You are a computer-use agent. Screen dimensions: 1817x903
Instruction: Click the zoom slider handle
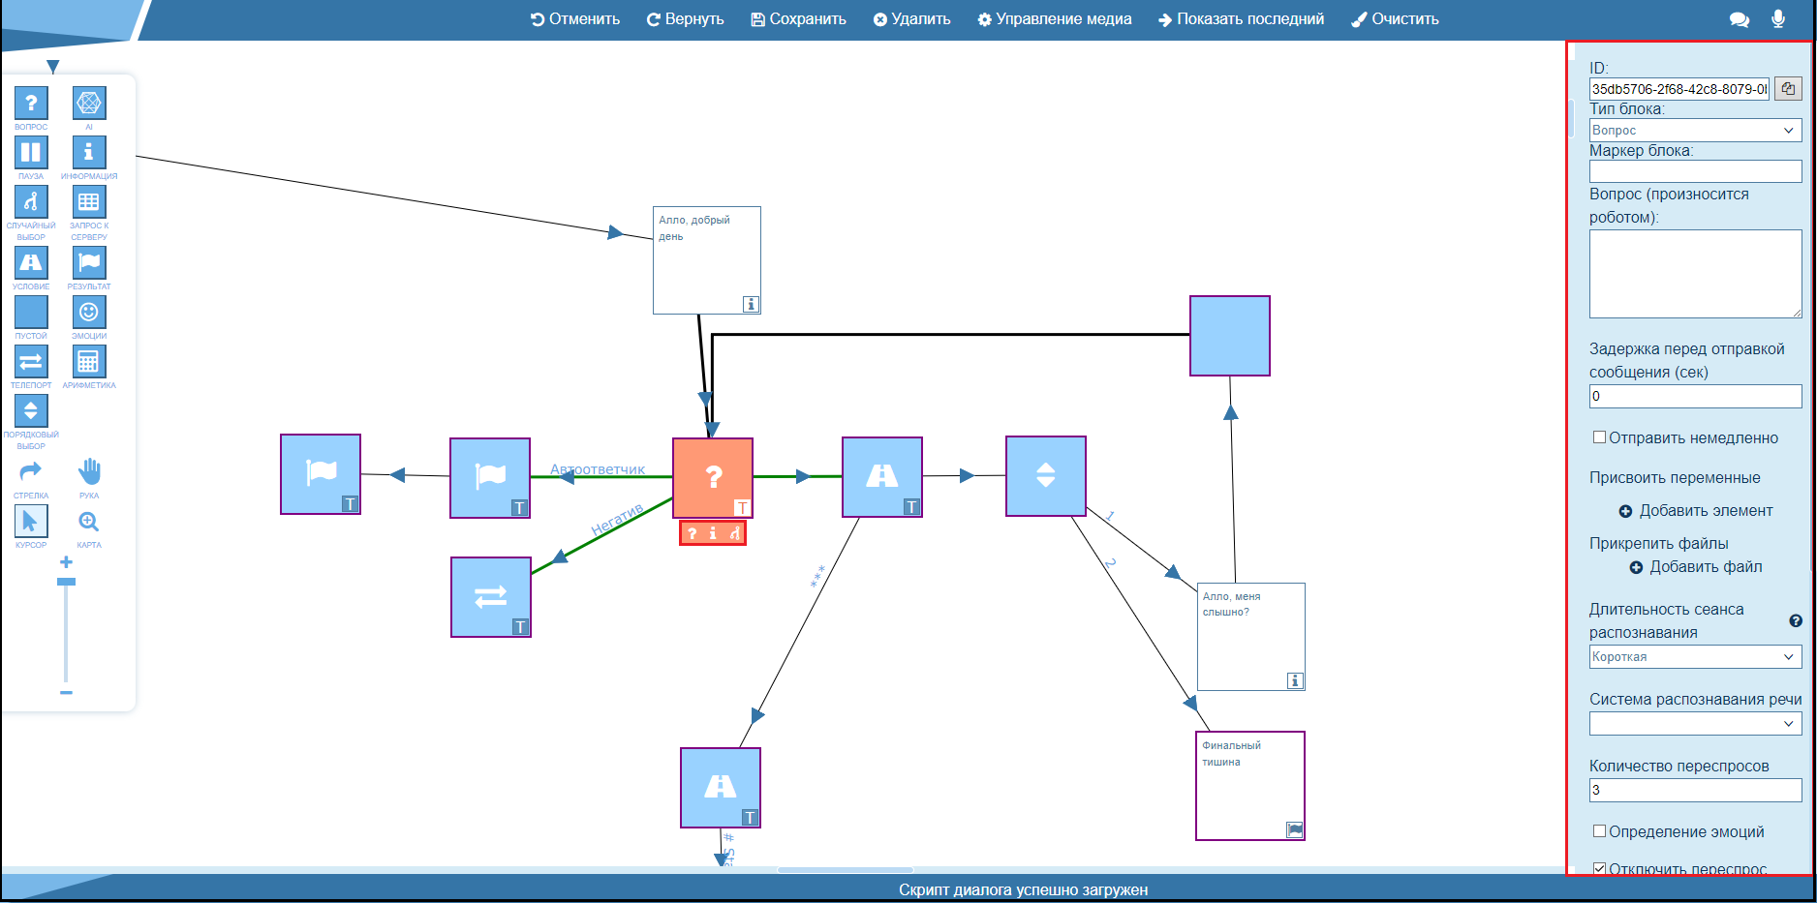click(x=66, y=582)
